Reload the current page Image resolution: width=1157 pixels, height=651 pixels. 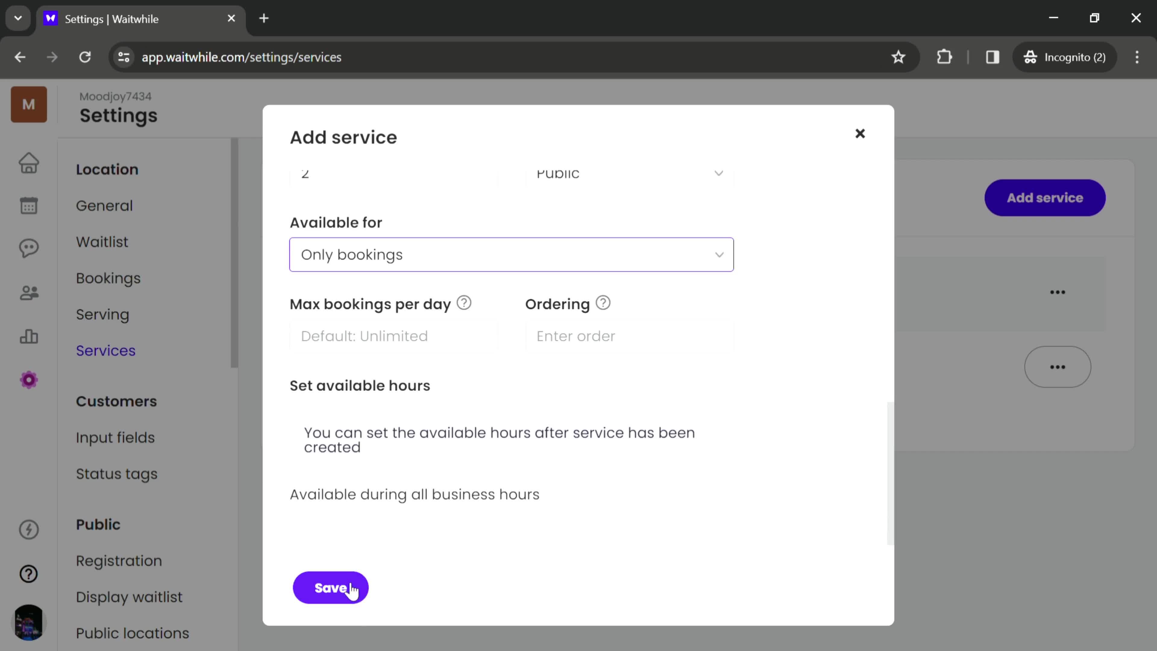pyautogui.click(x=85, y=57)
